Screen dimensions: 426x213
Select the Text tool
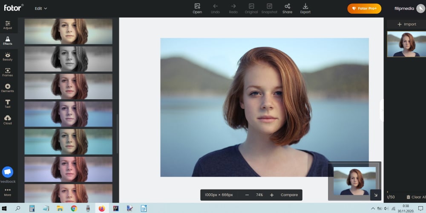8,104
